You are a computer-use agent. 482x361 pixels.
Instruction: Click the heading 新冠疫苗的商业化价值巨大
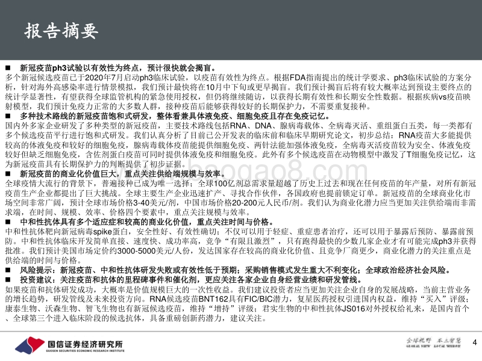(68, 174)
